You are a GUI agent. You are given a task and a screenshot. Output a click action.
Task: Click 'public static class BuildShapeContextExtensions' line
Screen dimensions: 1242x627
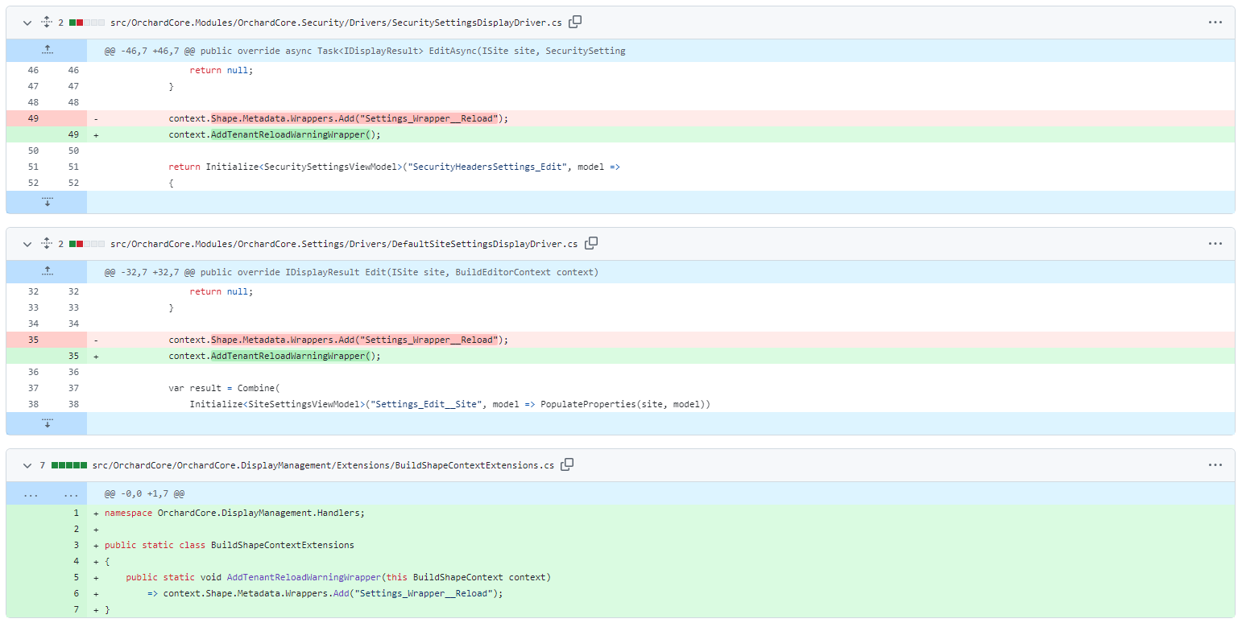coord(230,545)
